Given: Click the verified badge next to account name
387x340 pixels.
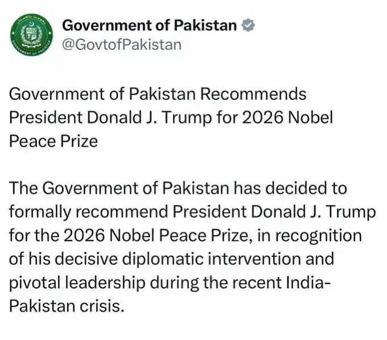Looking at the screenshot, I should tap(248, 25).
